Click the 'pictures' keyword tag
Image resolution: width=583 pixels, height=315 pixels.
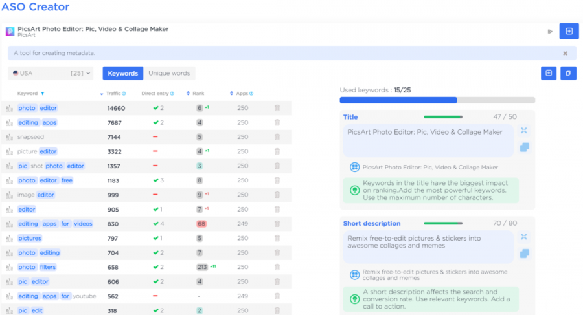[x=30, y=238]
